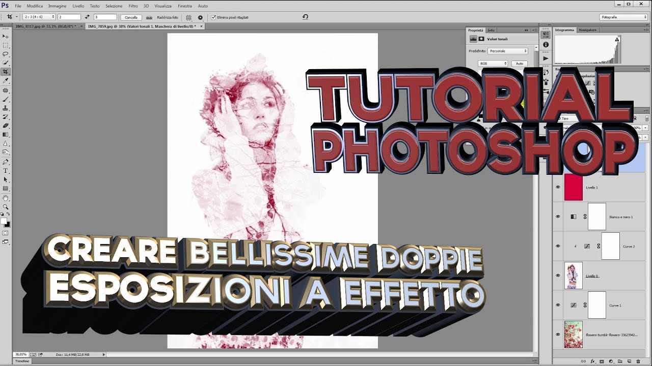
Task: Open the crop tool preset picker arrow
Action: tap(16, 17)
